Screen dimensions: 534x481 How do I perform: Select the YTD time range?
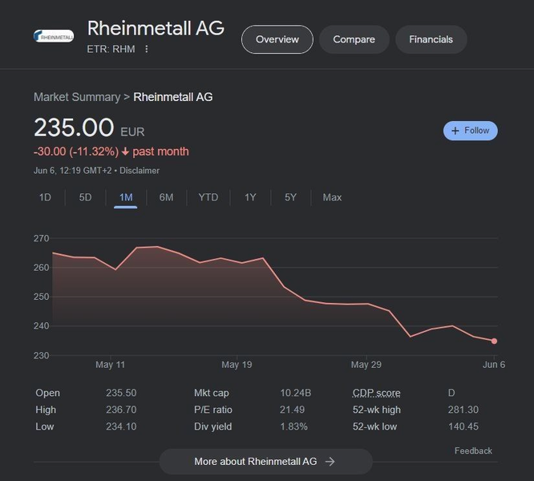tap(208, 197)
